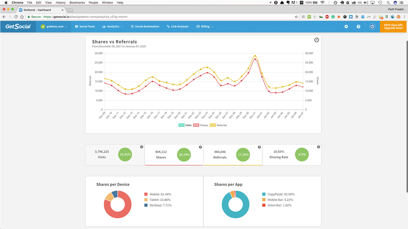Open the GetSocial settings gear
Image resolution: width=408 pixels, height=229 pixels.
(346, 26)
